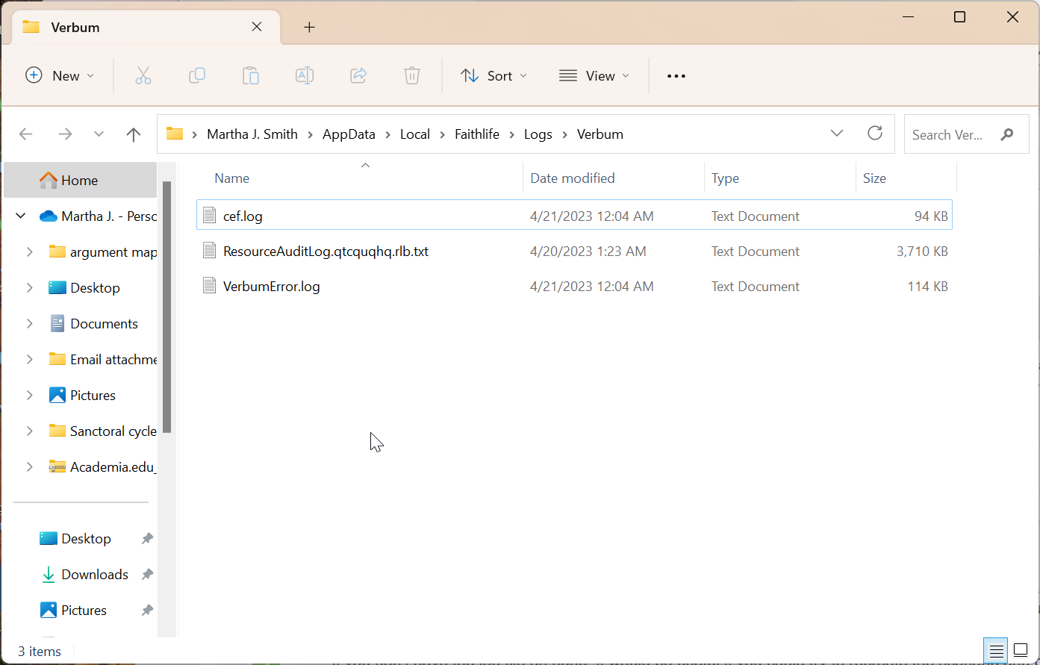Click the Share icon in toolbar

coord(358,75)
